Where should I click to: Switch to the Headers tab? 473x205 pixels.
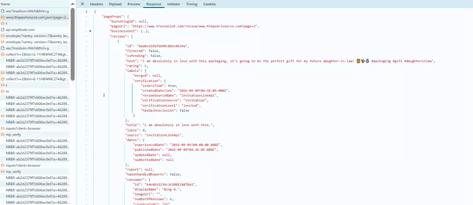(x=97, y=4)
